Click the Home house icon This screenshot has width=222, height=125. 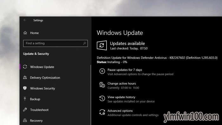[25, 33]
